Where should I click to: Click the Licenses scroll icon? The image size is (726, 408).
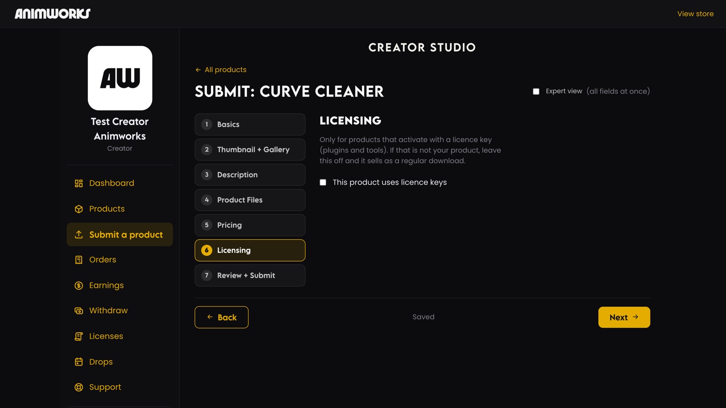(x=78, y=336)
